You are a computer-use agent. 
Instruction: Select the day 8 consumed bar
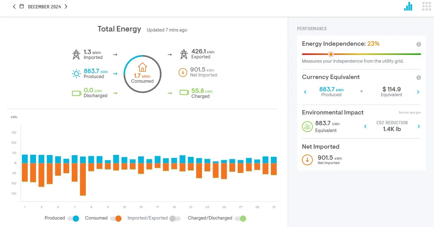(83, 179)
